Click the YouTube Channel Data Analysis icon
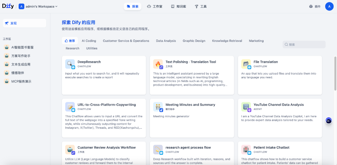 tap(246, 107)
